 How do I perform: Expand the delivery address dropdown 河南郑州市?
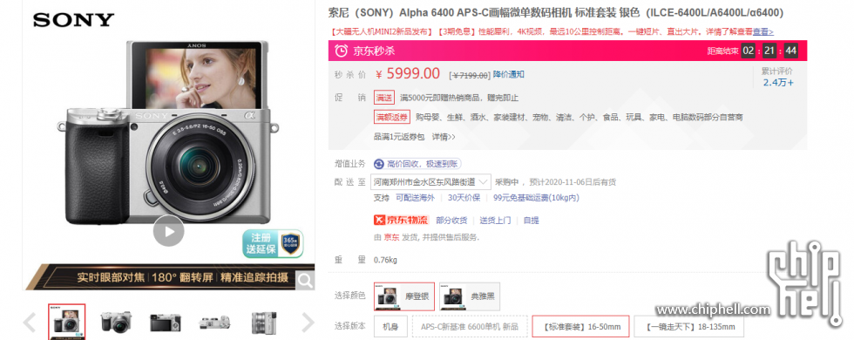coord(430,182)
